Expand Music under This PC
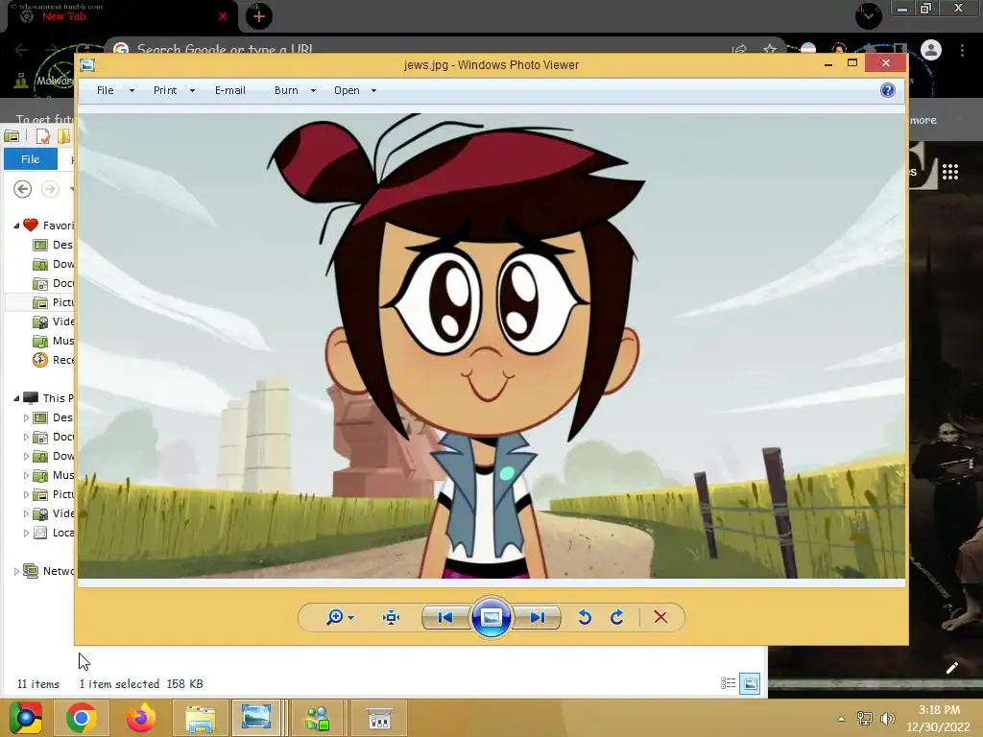This screenshot has height=737, width=983. click(x=26, y=475)
